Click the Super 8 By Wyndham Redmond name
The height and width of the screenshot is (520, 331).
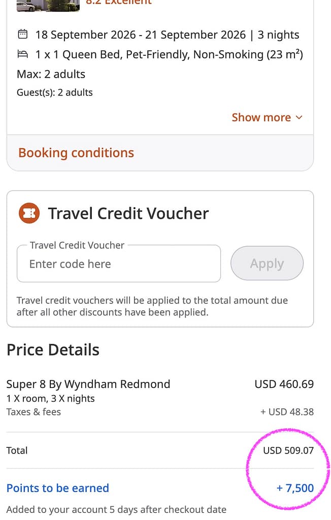[88, 384]
